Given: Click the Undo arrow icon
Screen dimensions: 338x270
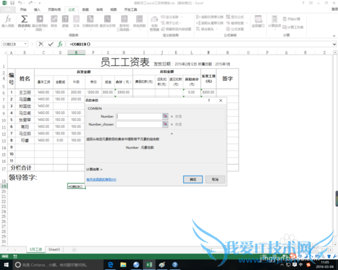Looking at the screenshot, I should coord(20,3).
